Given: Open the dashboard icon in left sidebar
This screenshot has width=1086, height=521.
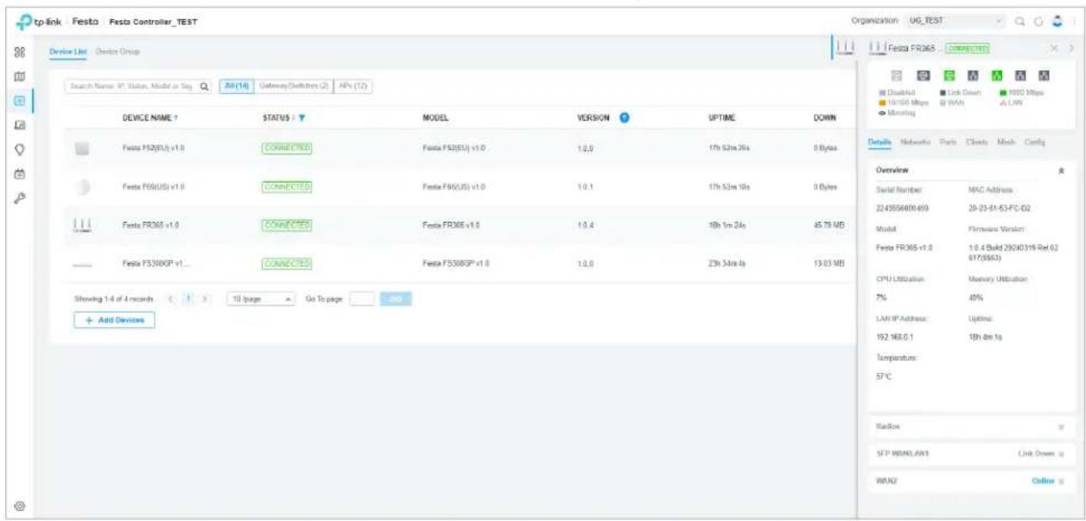Looking at the screenshot, I should pos(18,51).
